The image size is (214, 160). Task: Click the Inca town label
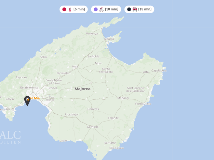pos(75,66)
